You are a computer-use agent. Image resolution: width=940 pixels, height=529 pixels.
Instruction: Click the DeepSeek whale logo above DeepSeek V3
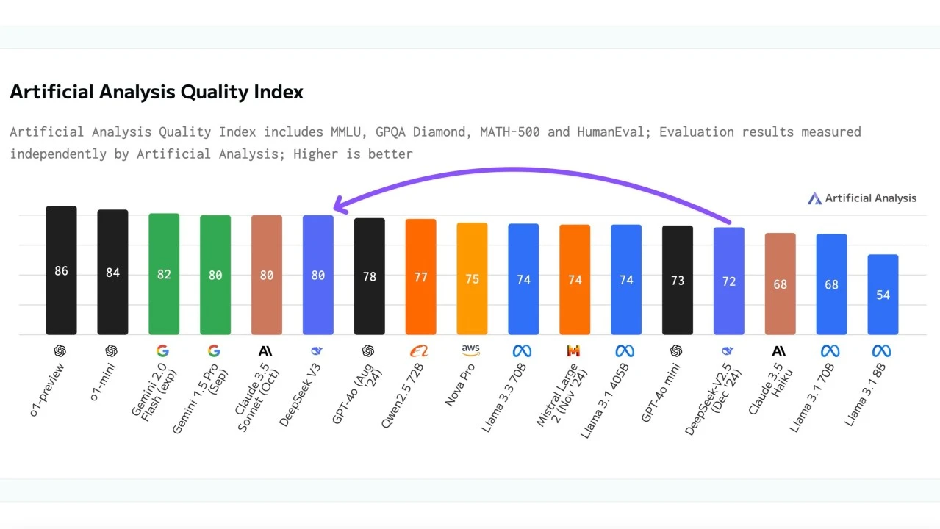(317, 351)
